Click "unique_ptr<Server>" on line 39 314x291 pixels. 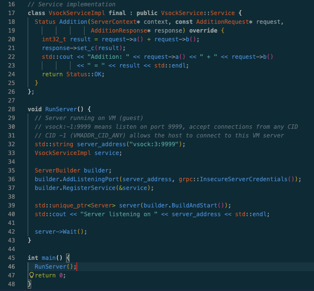(84, 205)
